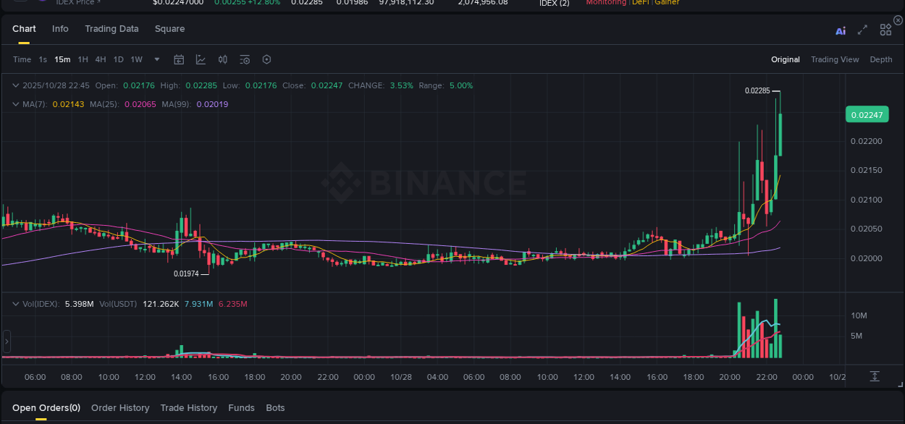Open the price axis scale control at bottom right
905x424 pixels.
875,376
